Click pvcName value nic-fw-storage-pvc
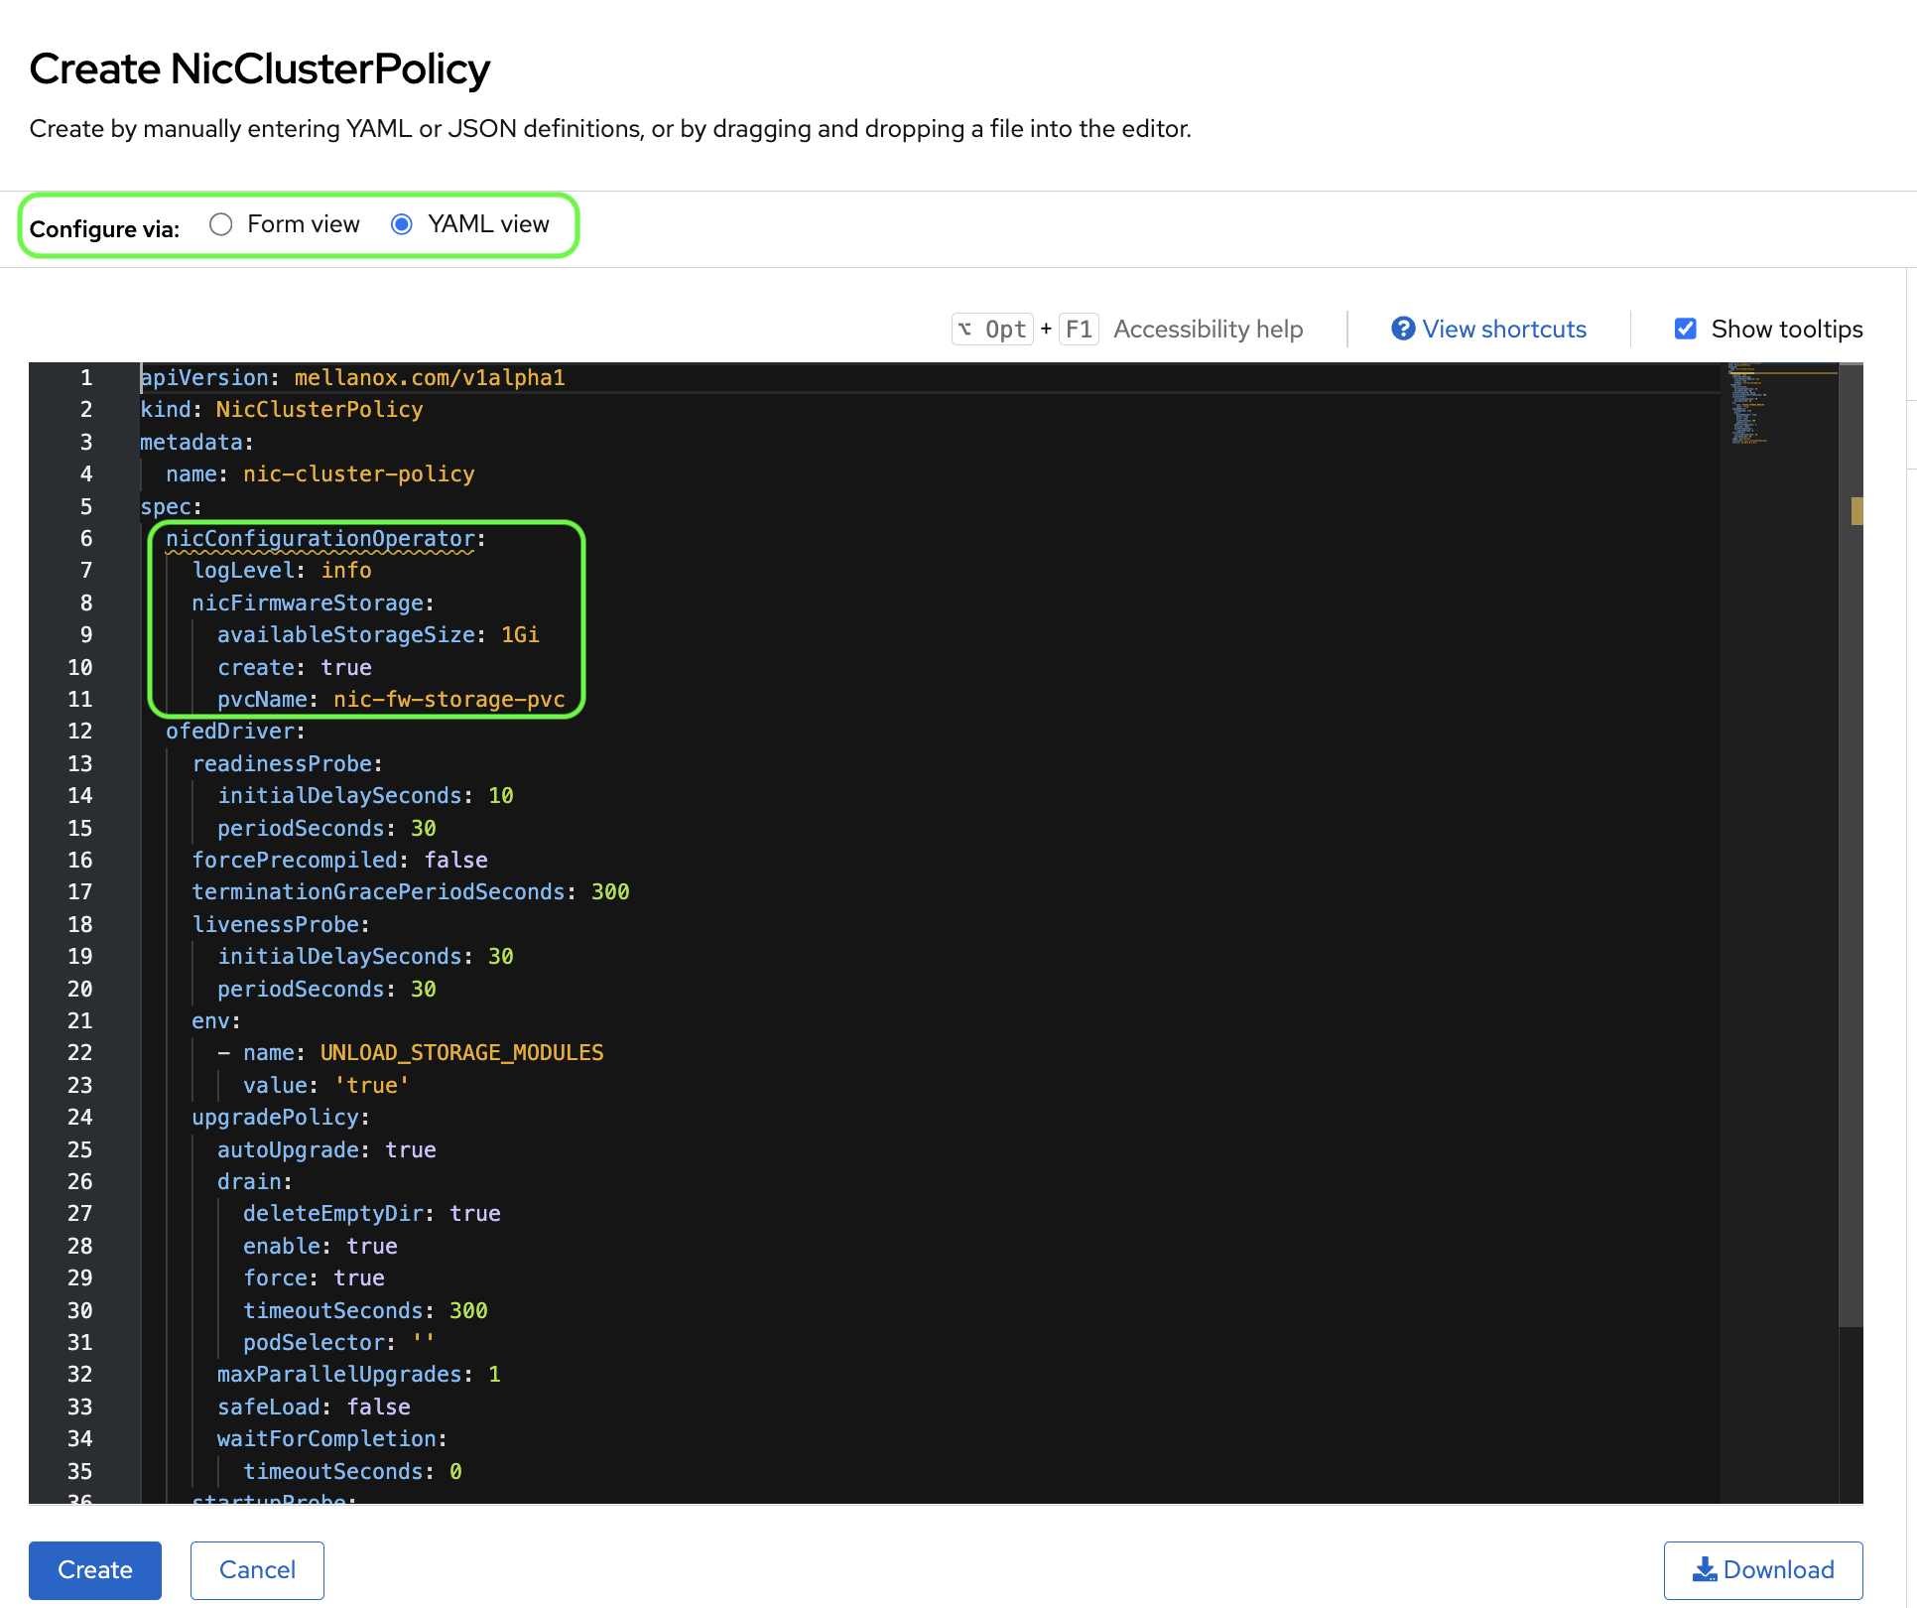Screen dimensions: 1917x1608 point(448,700)
